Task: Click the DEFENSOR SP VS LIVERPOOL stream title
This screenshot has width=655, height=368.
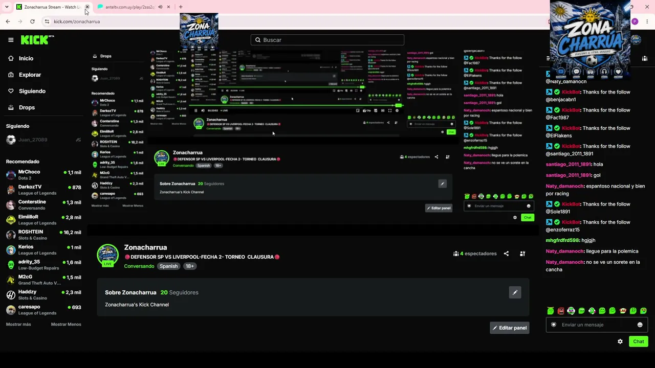Action: click(202, 257)
